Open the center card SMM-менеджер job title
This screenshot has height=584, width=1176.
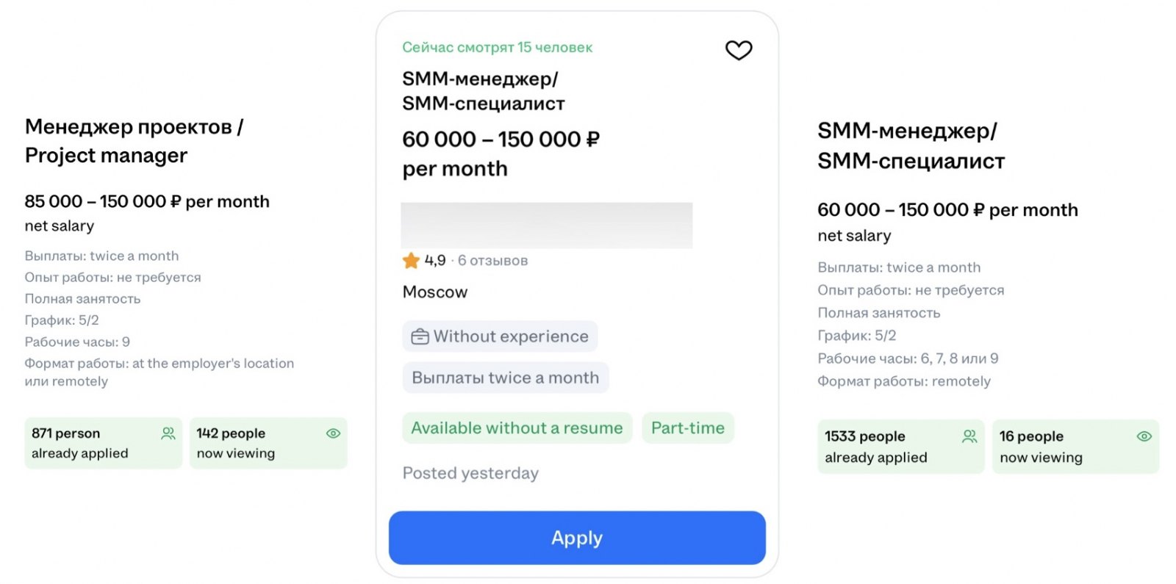click(x=483, y=91)
